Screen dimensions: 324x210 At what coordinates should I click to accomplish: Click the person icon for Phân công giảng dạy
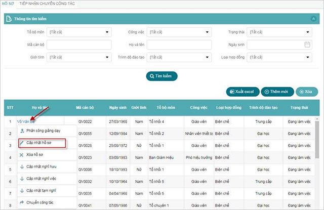click(22, 131)
